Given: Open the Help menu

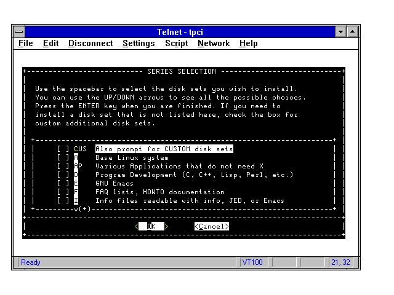Looking at the screenshot, I should (x=249, y=44).
